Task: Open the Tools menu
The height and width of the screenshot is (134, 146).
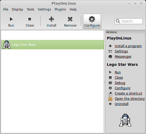Action: point(30,9)
